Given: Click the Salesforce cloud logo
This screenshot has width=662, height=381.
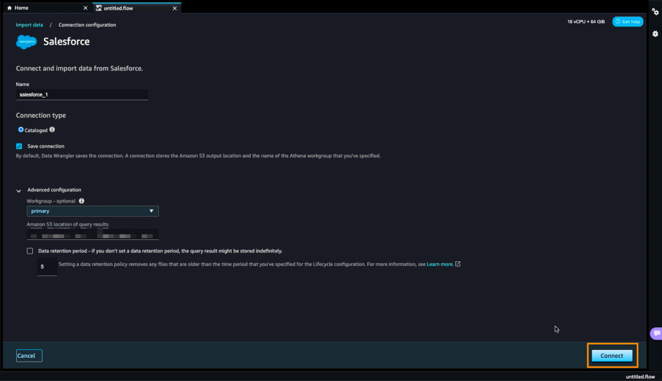Looking at the screenshot, I should pyautogui.click(x=27, y=42).
